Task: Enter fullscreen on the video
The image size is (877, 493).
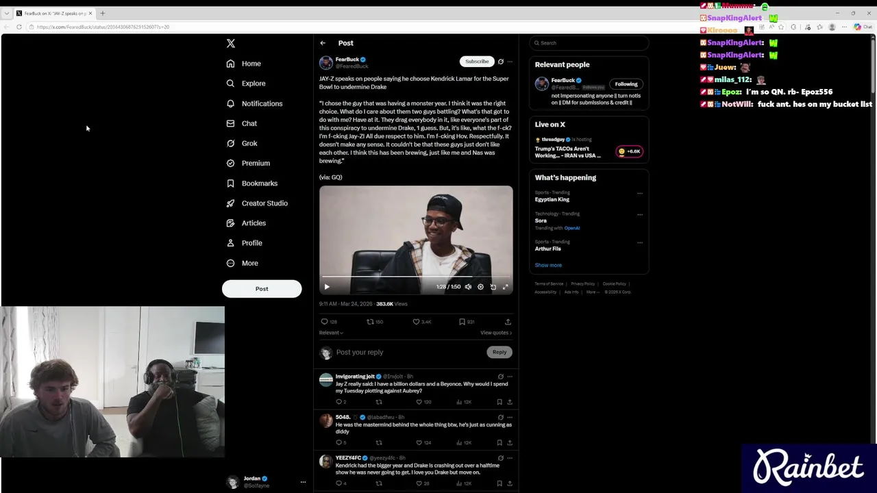Action: click(506, 287)
